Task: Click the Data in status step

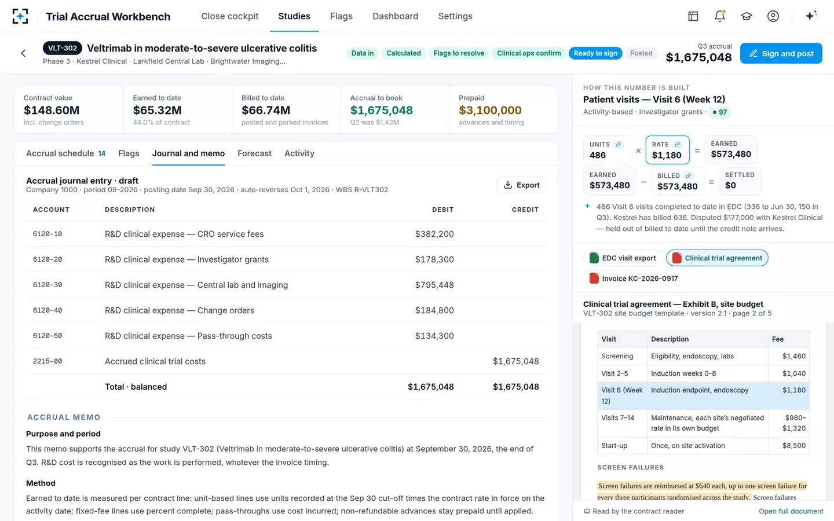Action: [363, 53]
